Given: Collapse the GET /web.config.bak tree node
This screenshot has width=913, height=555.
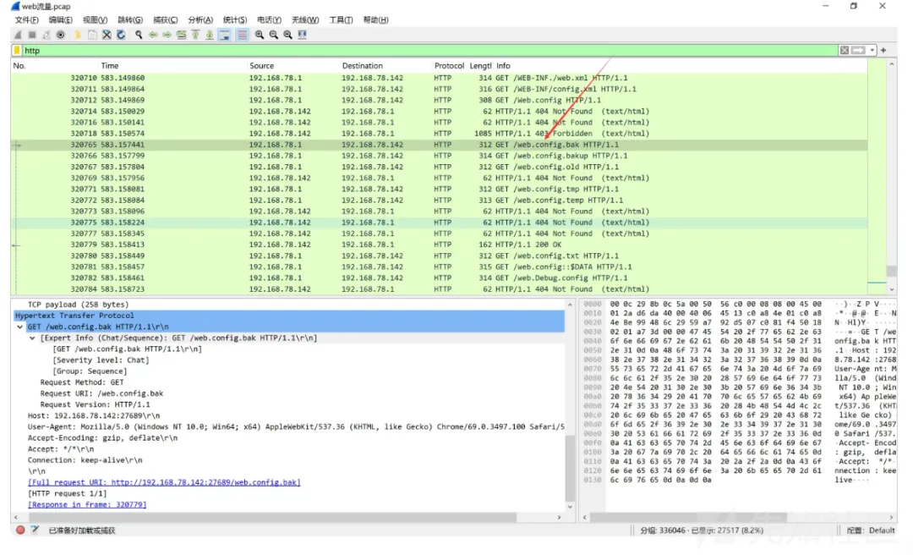Looking at the screenshot, I should [x=20, y=327].
